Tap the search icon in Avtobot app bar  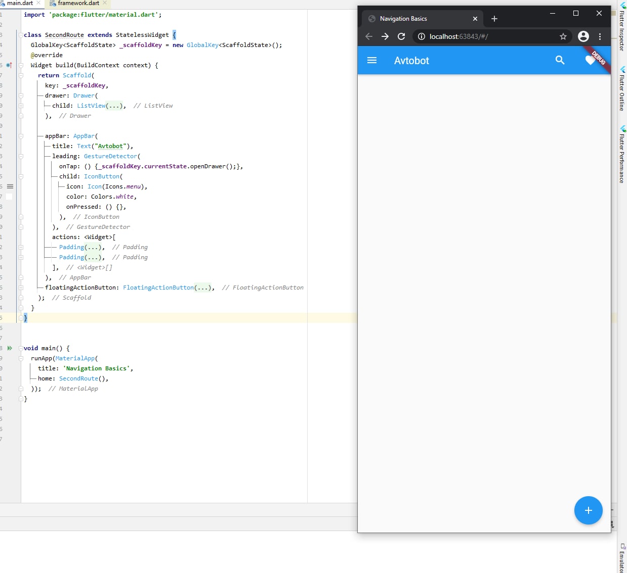click(x=560, y=60)
